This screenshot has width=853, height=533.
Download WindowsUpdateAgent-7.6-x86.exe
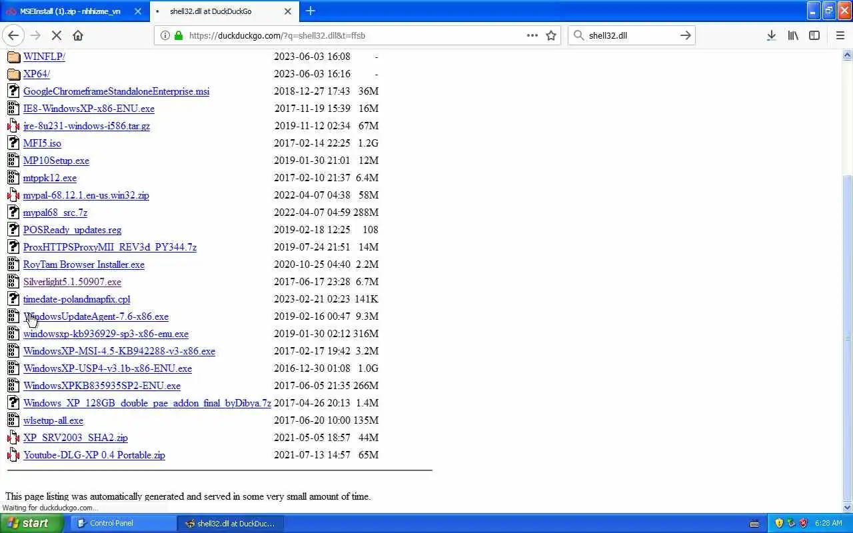[x=96, y=316]
